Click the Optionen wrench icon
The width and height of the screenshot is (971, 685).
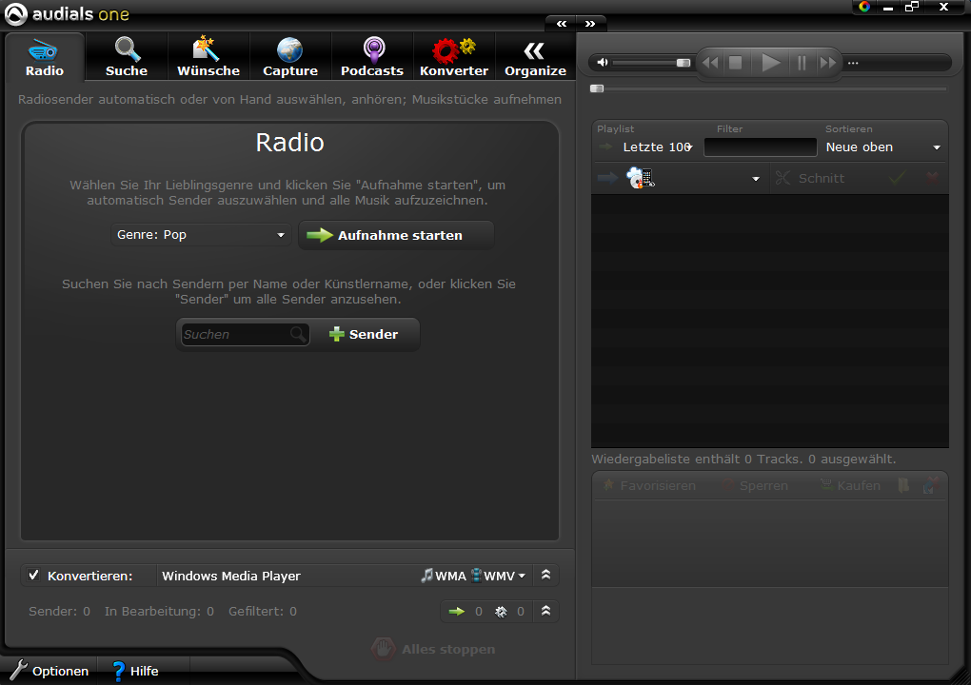click(18, 671)
